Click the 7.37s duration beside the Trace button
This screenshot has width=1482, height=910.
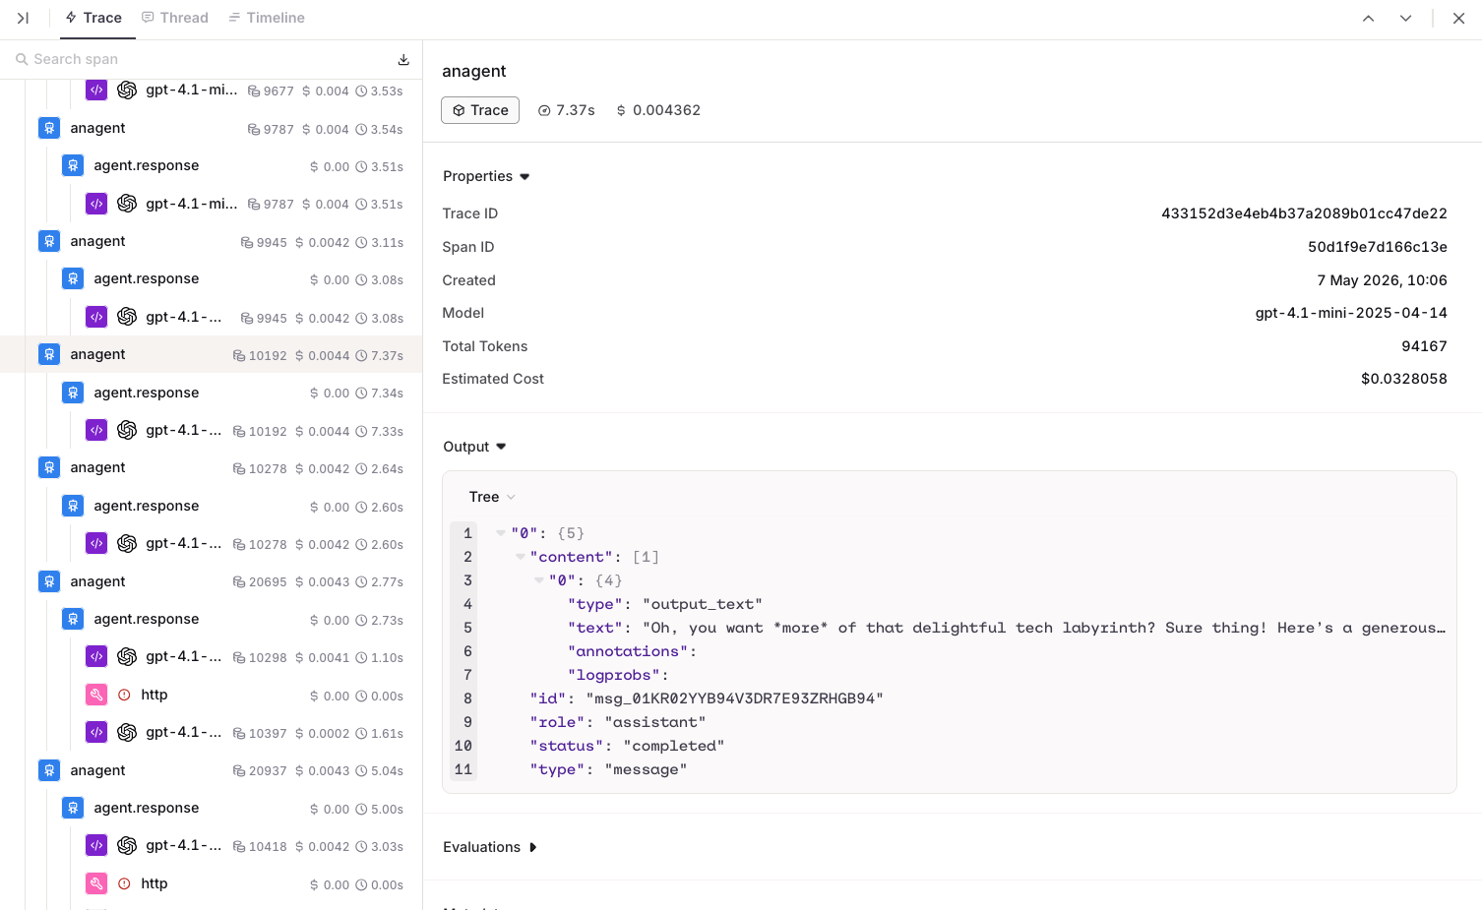pos(567,110)
